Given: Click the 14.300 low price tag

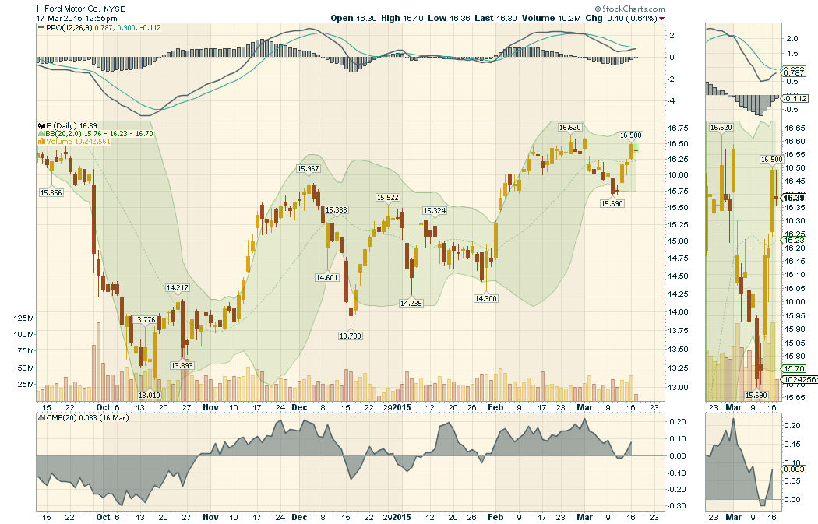Looking at the screenshot, I should point(485,298).
